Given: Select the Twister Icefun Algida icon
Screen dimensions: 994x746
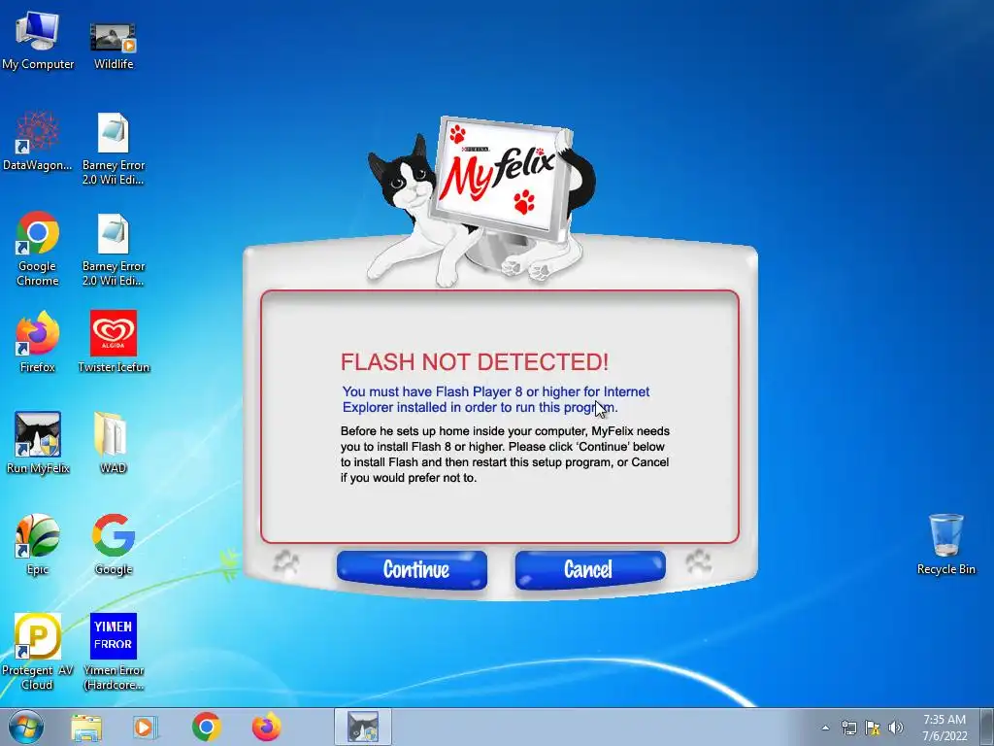Looking at the screenshot, I should 114,341.
